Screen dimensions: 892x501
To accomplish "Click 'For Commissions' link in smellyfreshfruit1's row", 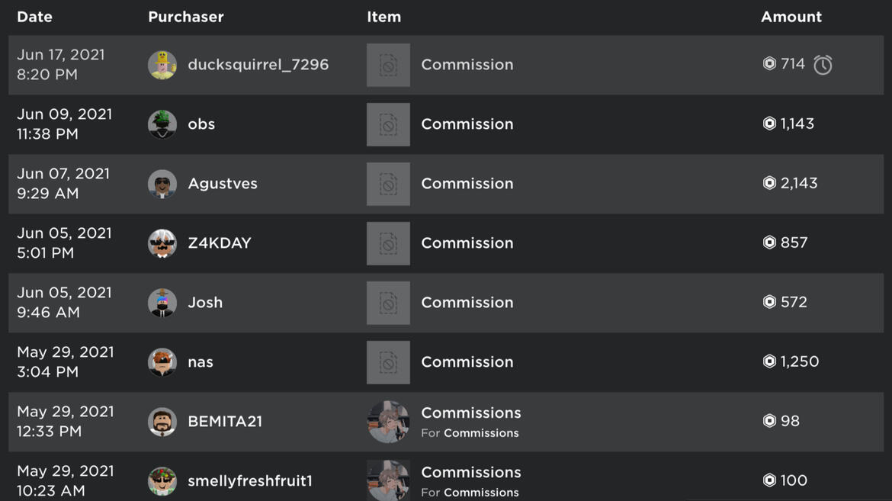I will point(481,493).
